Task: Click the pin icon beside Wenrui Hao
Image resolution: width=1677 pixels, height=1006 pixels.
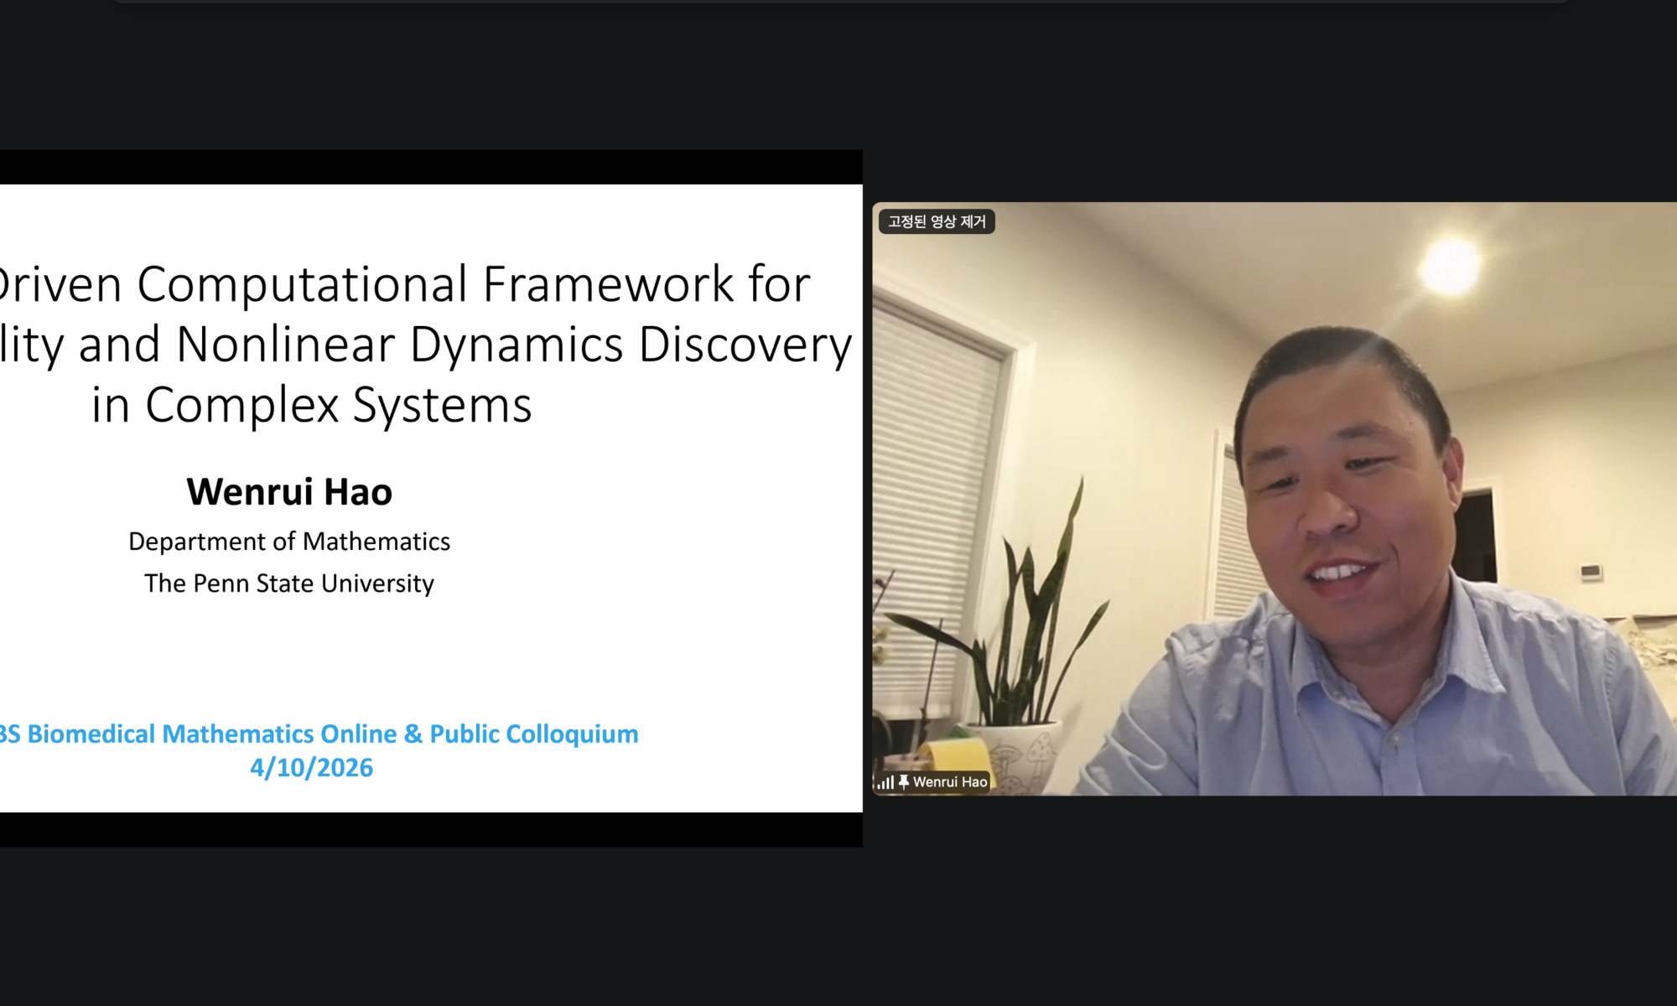Action: pyautogui.click(x=904, y=782)
